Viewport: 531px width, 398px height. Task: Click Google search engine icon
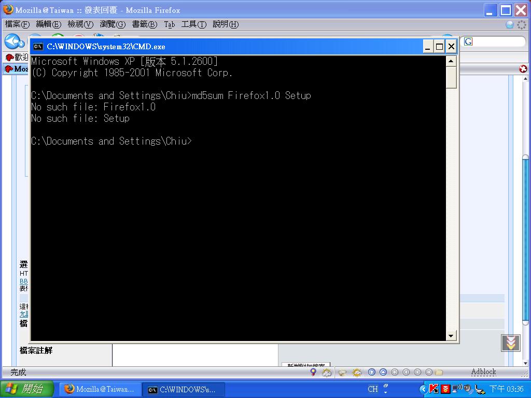[468, 41]
